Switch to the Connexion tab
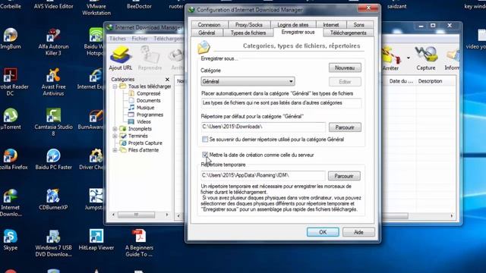The image size is (486, 273). coord(209,25)
